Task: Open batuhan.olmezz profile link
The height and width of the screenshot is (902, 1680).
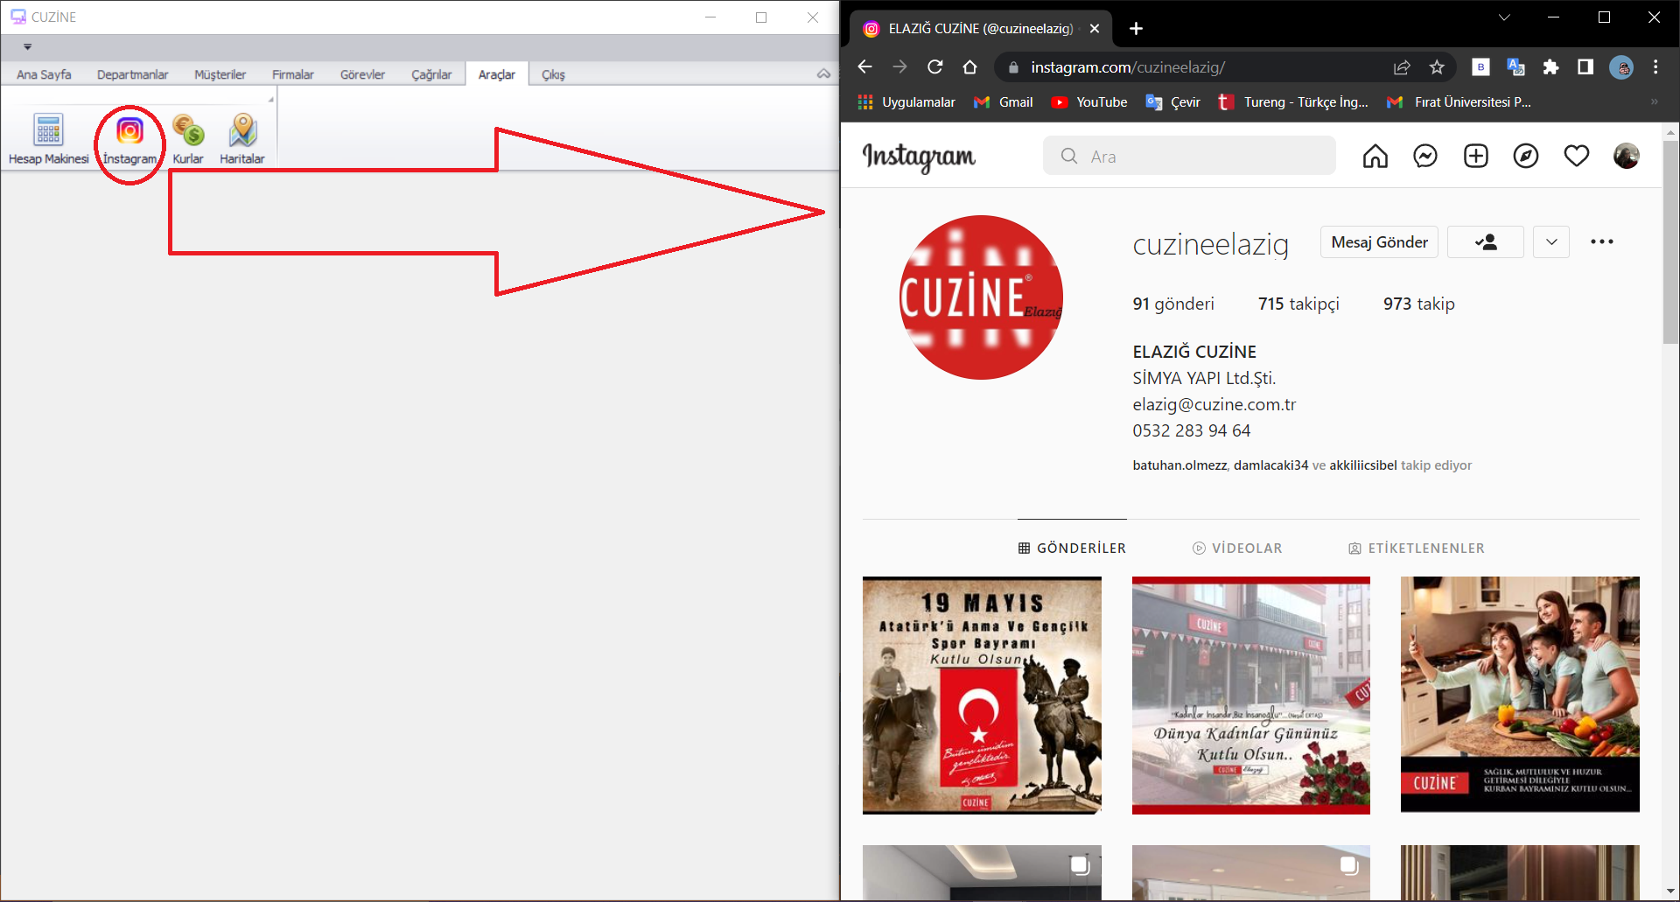Action: [1179, 465]
